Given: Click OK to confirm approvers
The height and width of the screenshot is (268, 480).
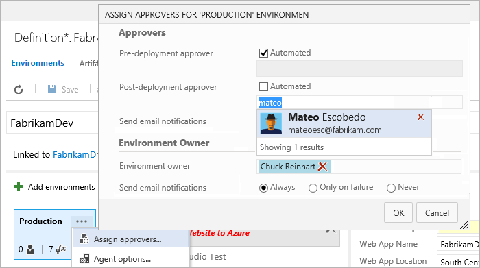Looking at the screenshot, I should point(398,212).
